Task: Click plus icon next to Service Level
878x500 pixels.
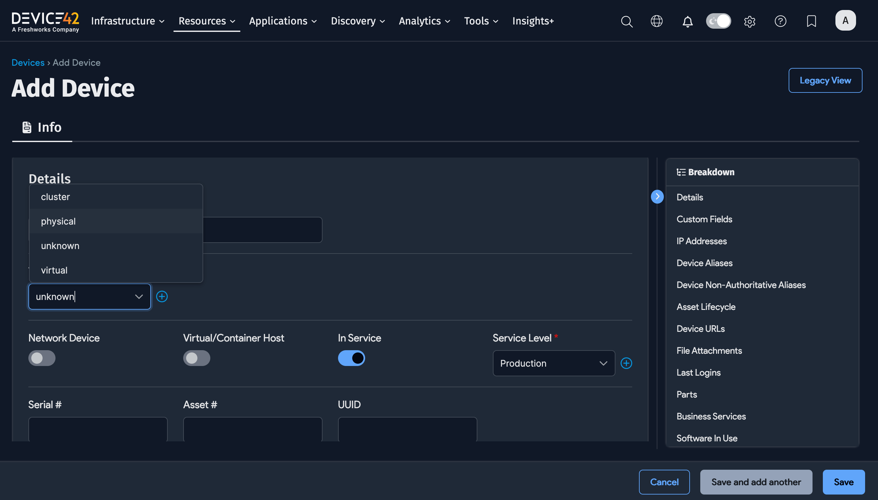Action: tap(626, 363)
